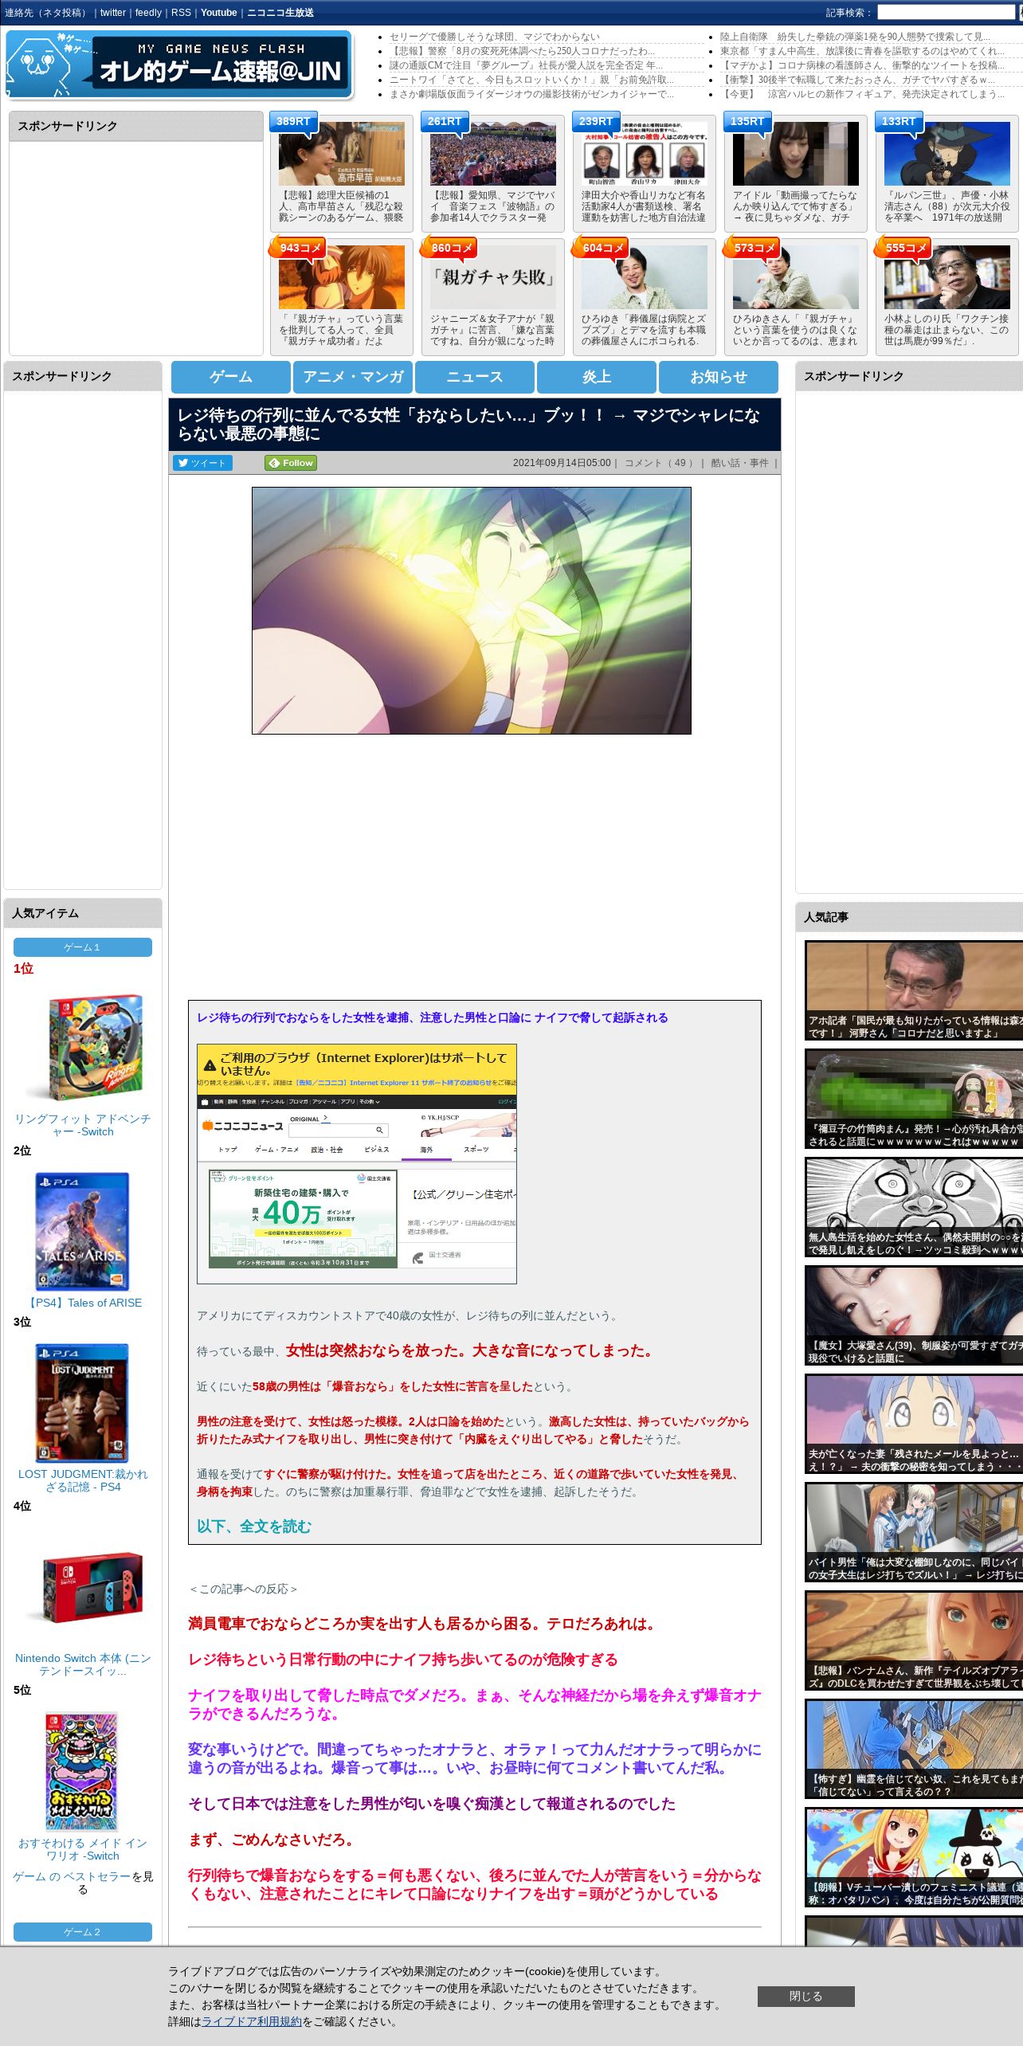Open リングフィット アドベンチャー -Switch link
Image resolution: width=1023 pixels, height=2046 pixels.
click(x=83, y=1125)
